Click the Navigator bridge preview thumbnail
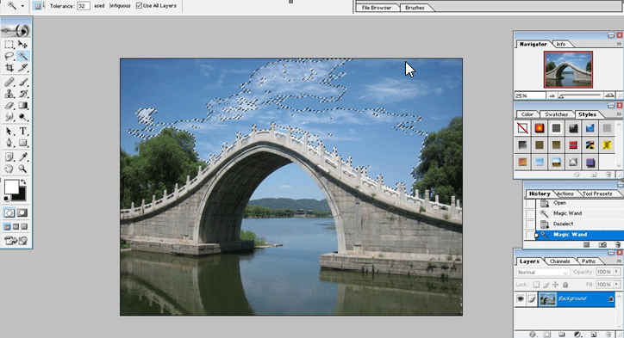This screenshot has height=338, width=624. [568, 70]
